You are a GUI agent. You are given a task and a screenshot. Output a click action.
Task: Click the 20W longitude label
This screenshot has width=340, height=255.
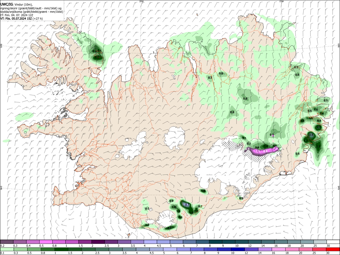141,1
